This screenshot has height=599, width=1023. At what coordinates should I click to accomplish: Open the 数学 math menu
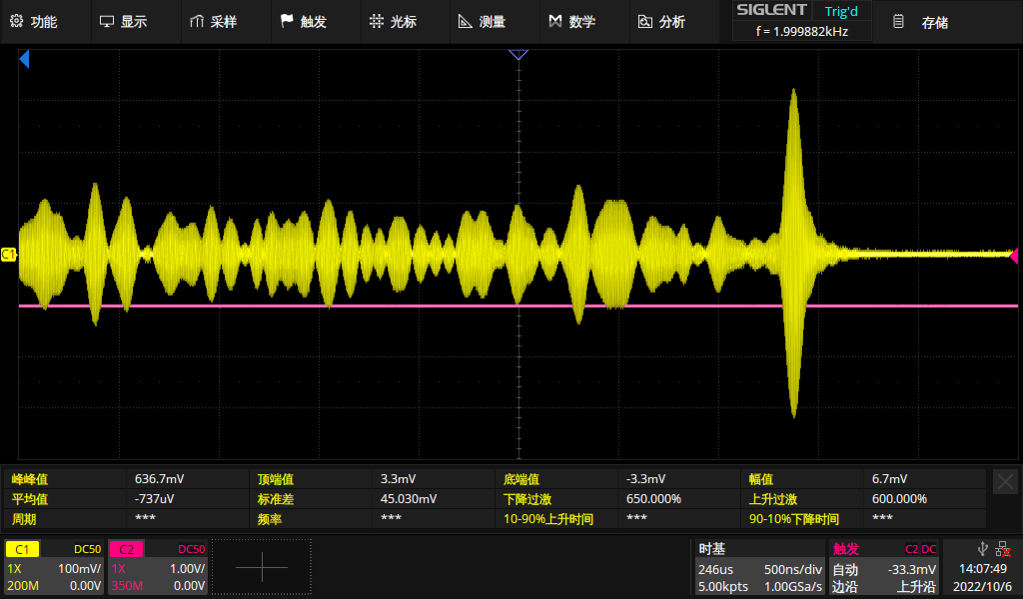571,21
